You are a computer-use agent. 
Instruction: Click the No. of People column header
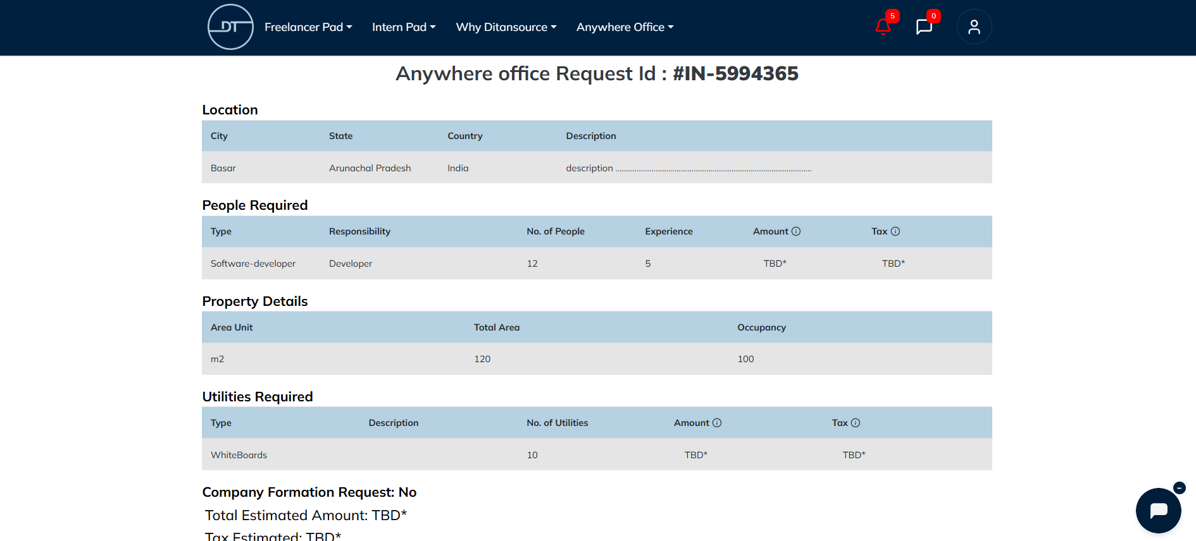[556, 231]
